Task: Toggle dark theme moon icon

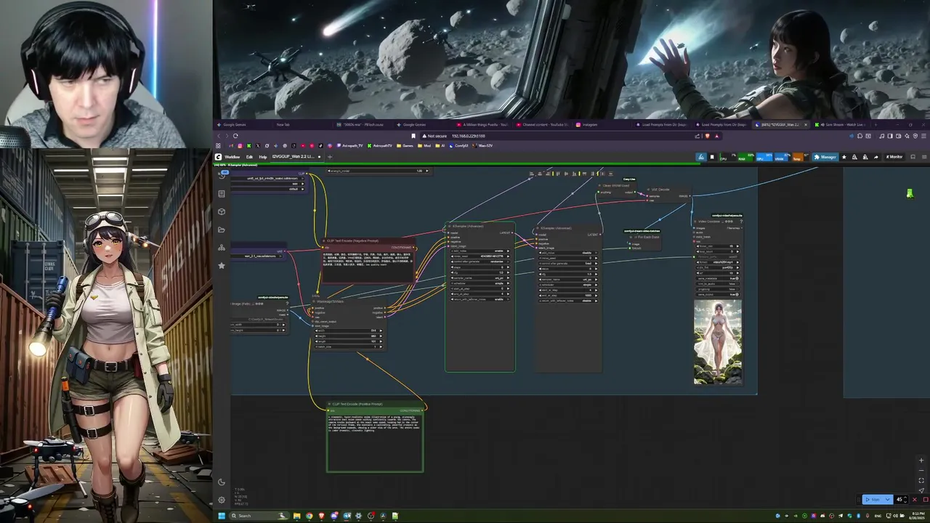Action: [x=222, y=482]
